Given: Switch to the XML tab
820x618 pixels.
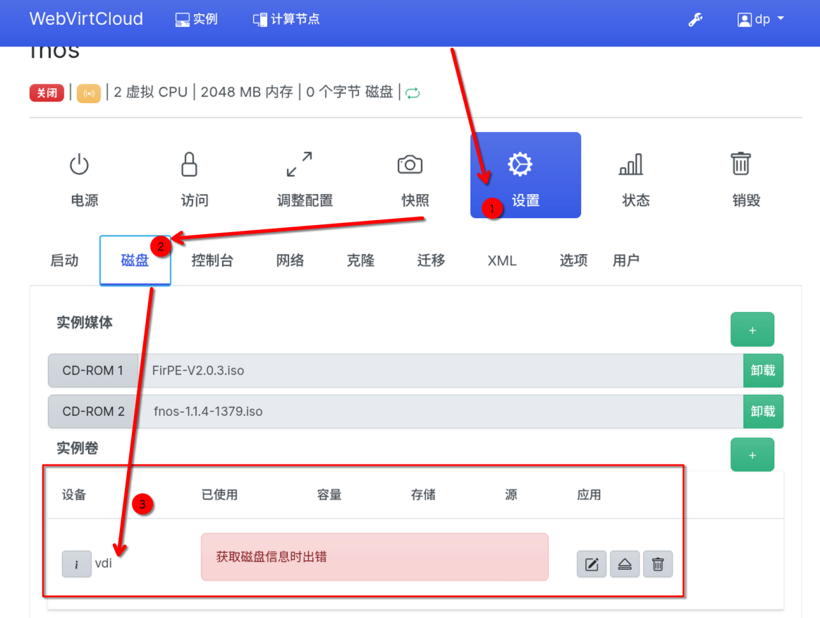Looking at the screenshot, I should point(502,260).
